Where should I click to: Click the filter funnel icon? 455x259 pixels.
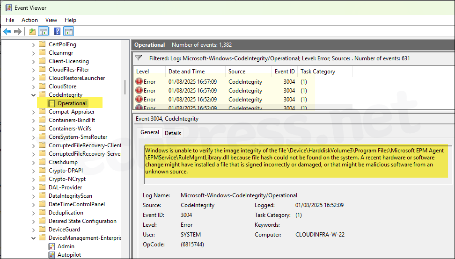[x=139, y=58]
